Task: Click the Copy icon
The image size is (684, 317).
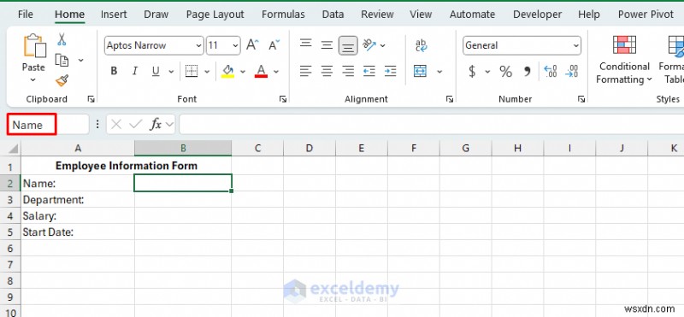Action: pyautogui.click(x=62, y=60)
